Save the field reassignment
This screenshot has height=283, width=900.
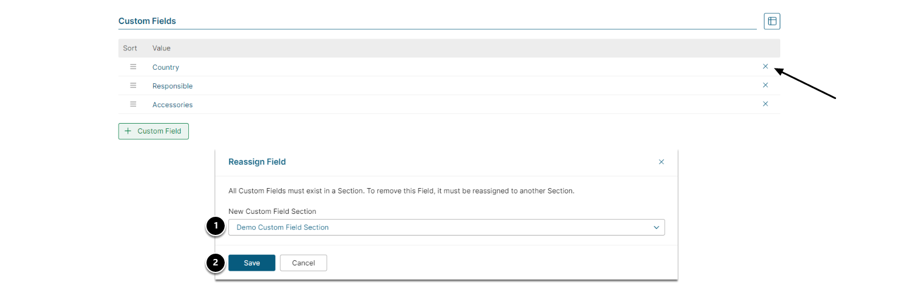(x=252, y=263)
